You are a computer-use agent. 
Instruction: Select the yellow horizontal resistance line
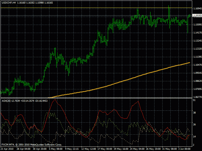96,8
